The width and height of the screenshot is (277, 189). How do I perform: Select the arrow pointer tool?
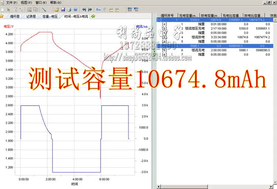point(8,10)
